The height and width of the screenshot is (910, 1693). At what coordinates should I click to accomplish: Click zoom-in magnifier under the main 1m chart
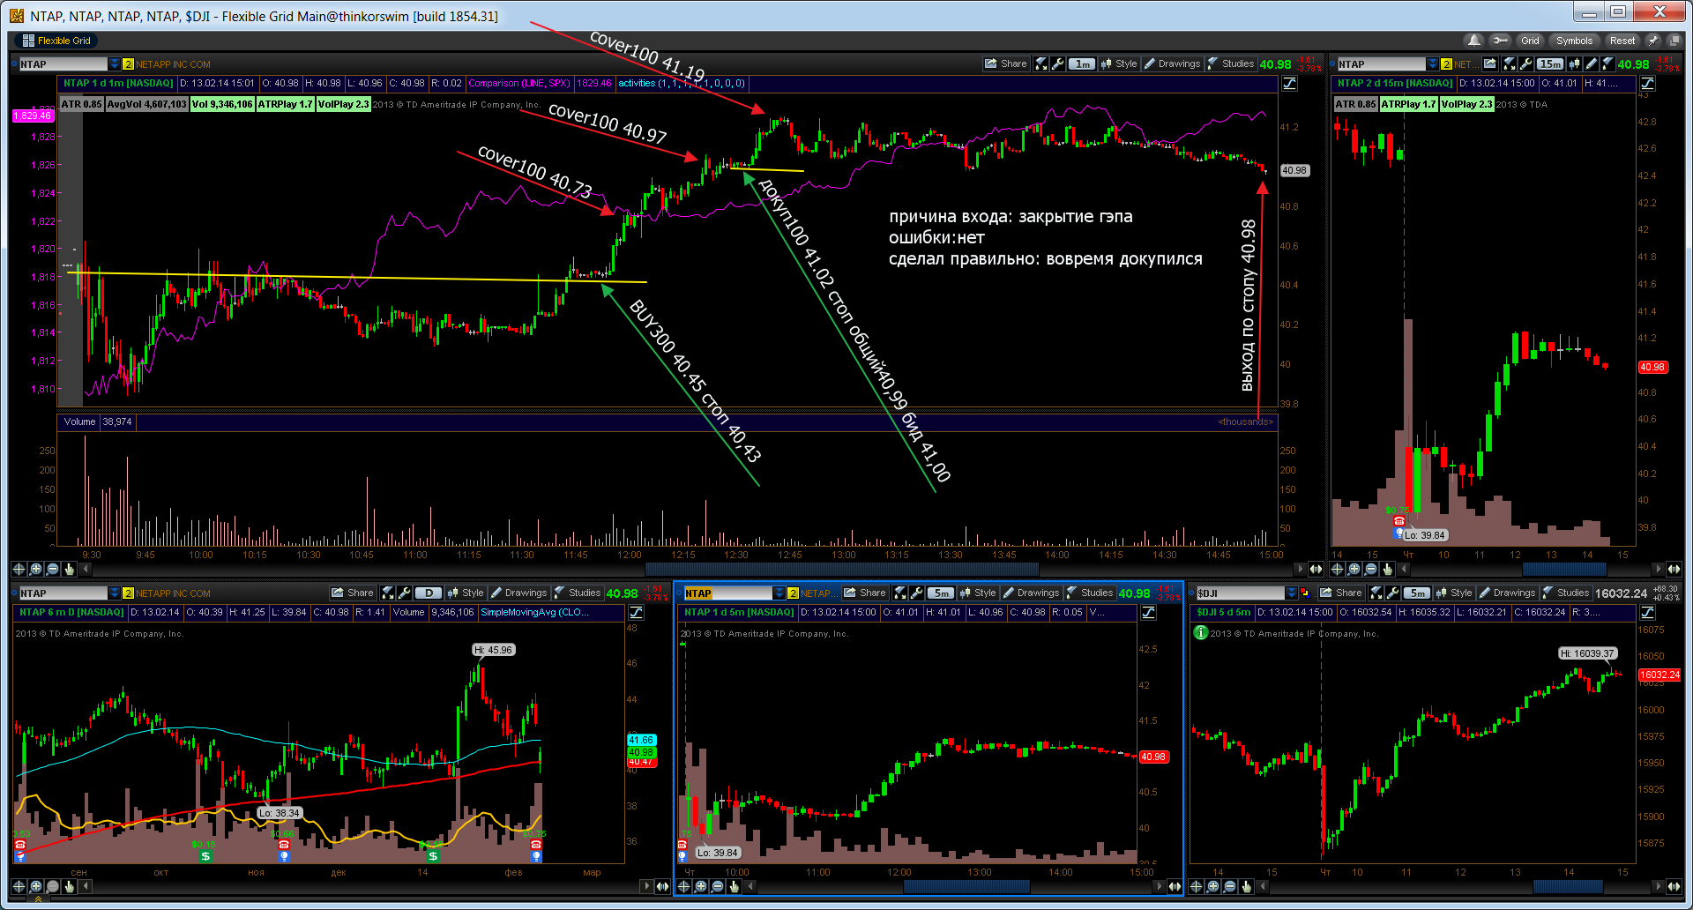35,569
